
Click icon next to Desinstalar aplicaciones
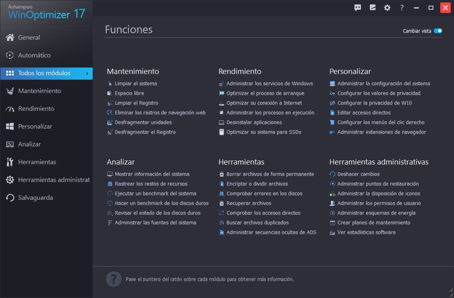pyautogui.click(x=221, y=122)
